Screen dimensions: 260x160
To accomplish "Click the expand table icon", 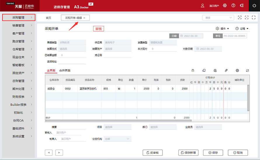I will coord(247,70).
